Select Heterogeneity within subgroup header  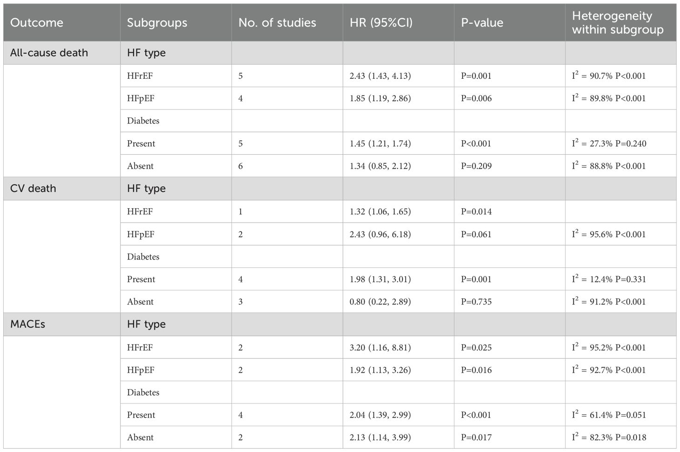tap(618, 22)
